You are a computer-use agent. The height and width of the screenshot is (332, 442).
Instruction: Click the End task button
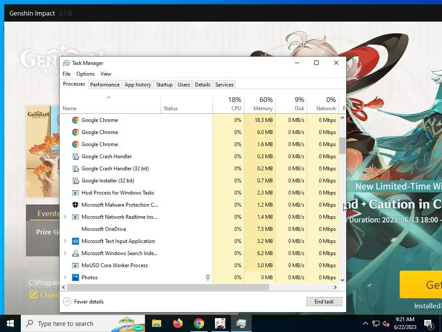324,302
